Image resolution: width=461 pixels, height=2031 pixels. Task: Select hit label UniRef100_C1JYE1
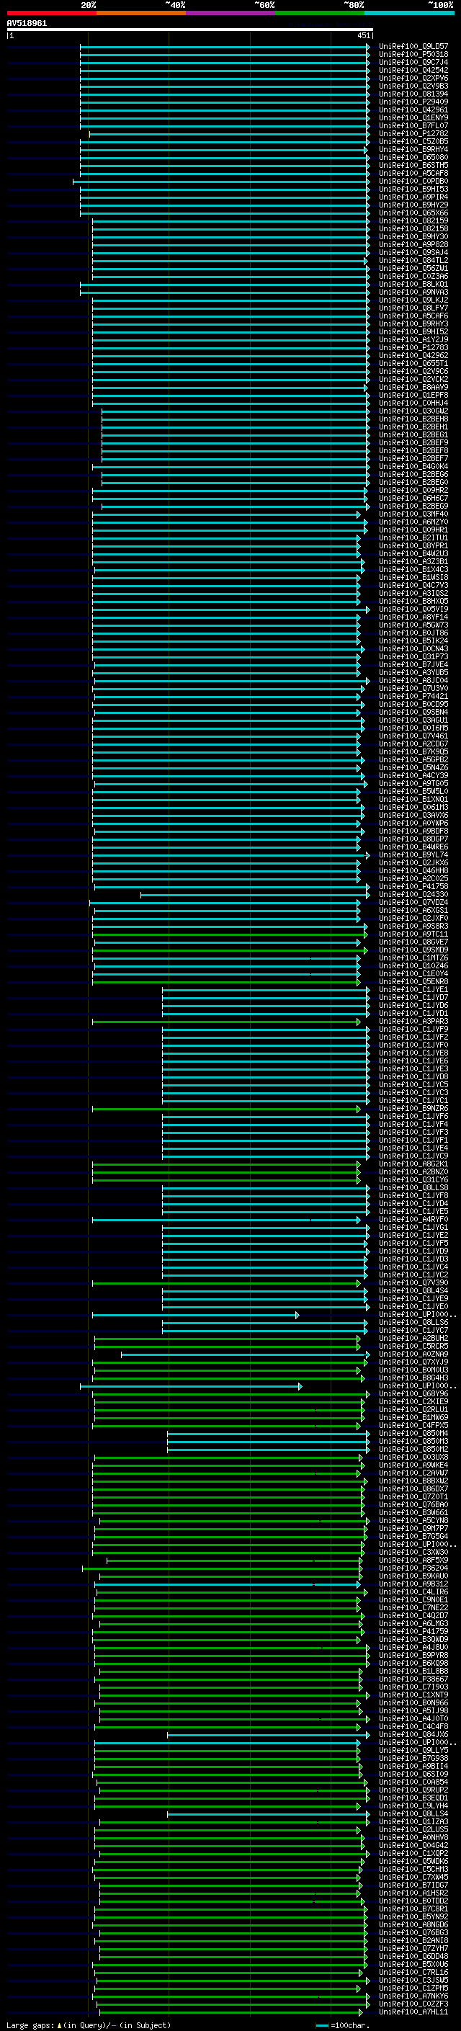click(413, 990)
